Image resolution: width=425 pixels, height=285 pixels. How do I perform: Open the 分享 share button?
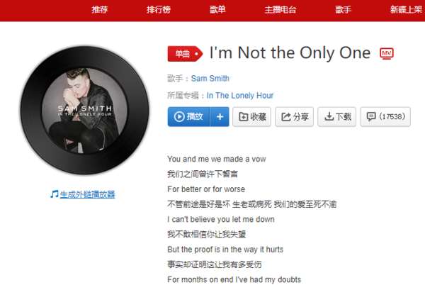click(295, 117)
